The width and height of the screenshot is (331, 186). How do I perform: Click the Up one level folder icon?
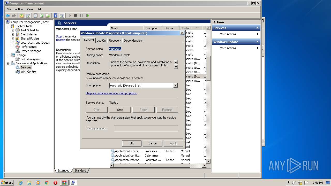coord(22,16)
